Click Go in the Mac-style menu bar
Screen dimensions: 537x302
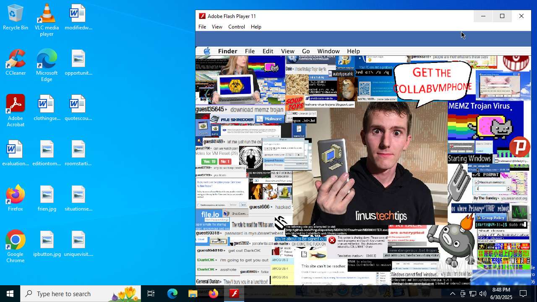point(306,51)
